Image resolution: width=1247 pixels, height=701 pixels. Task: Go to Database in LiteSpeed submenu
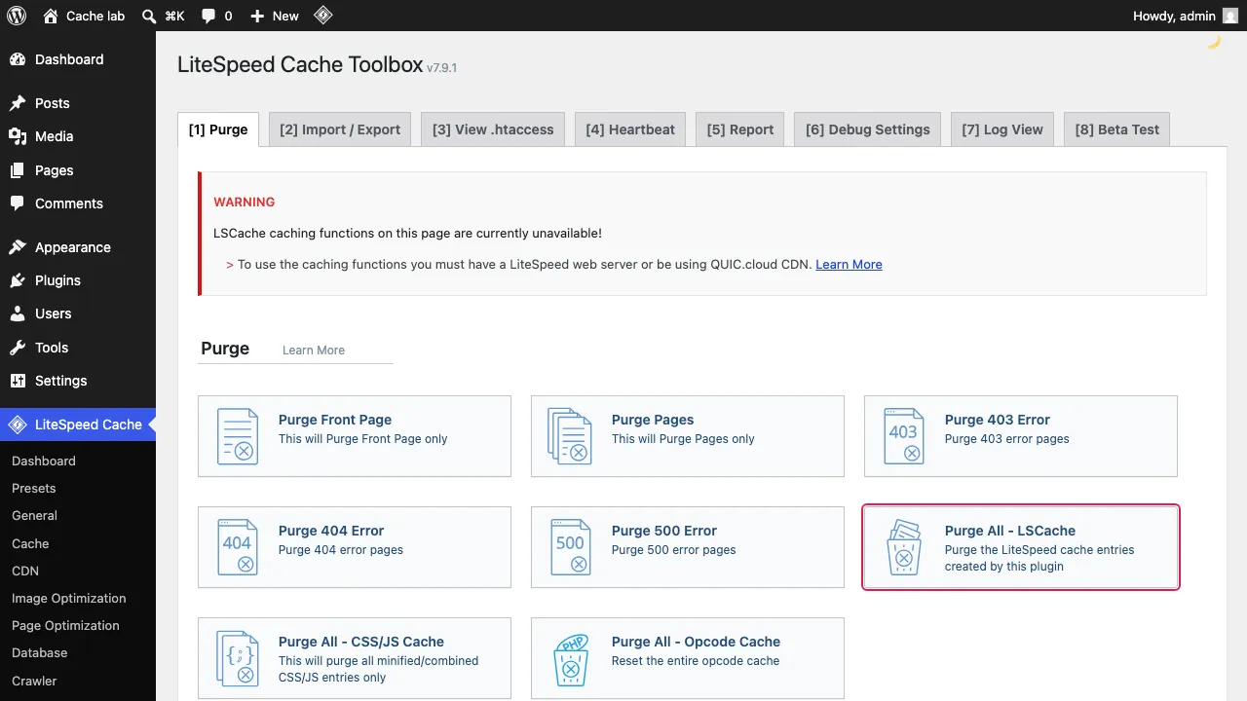(x=40, y=653)
